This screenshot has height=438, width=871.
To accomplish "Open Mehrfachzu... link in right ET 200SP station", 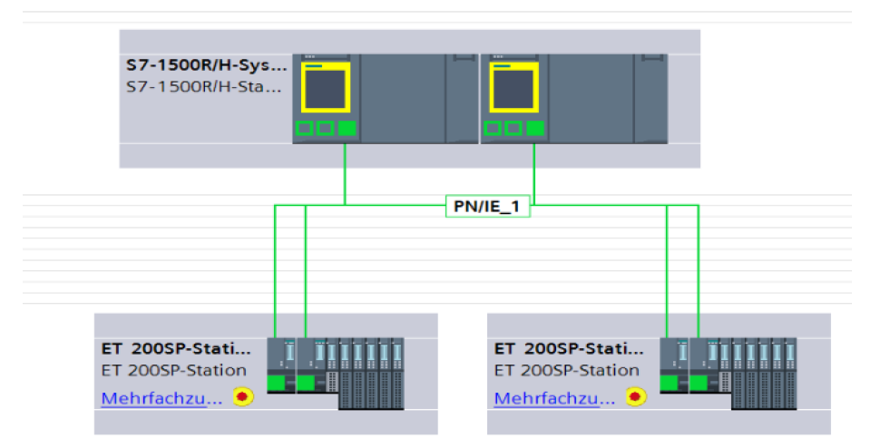I will click(x=554, y=398).
